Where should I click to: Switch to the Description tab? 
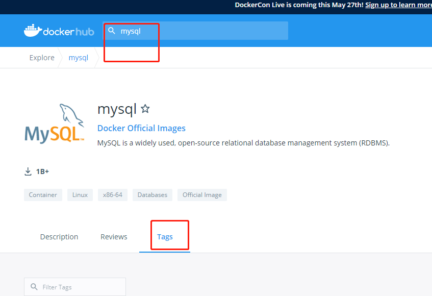59,237
